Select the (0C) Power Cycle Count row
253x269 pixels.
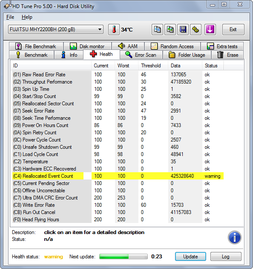[118, 140]
